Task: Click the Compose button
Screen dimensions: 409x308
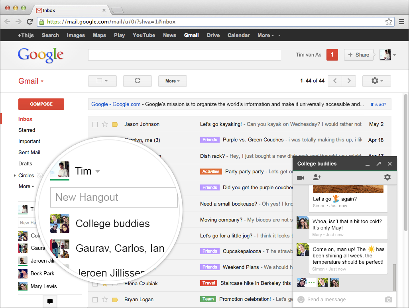Action: pos(41,104)
